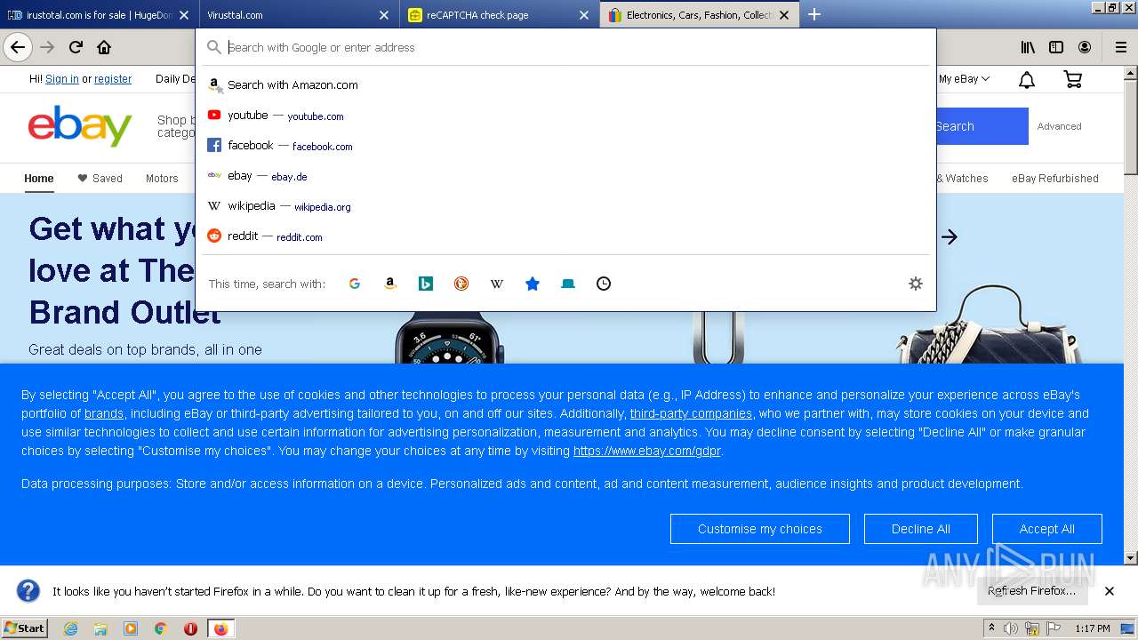Search this time with Wikipedia icon
This screenshot has width=1138, height=640.
[496, 284]
